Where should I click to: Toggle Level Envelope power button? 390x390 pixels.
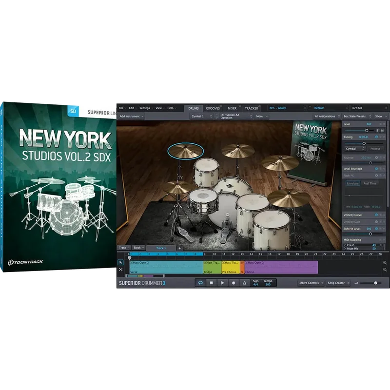tap(376, 169)
